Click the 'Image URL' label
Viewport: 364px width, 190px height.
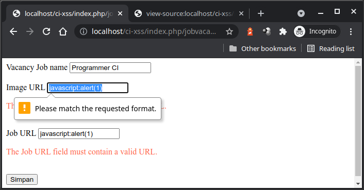pyautogui.click(x=26, y=88)
